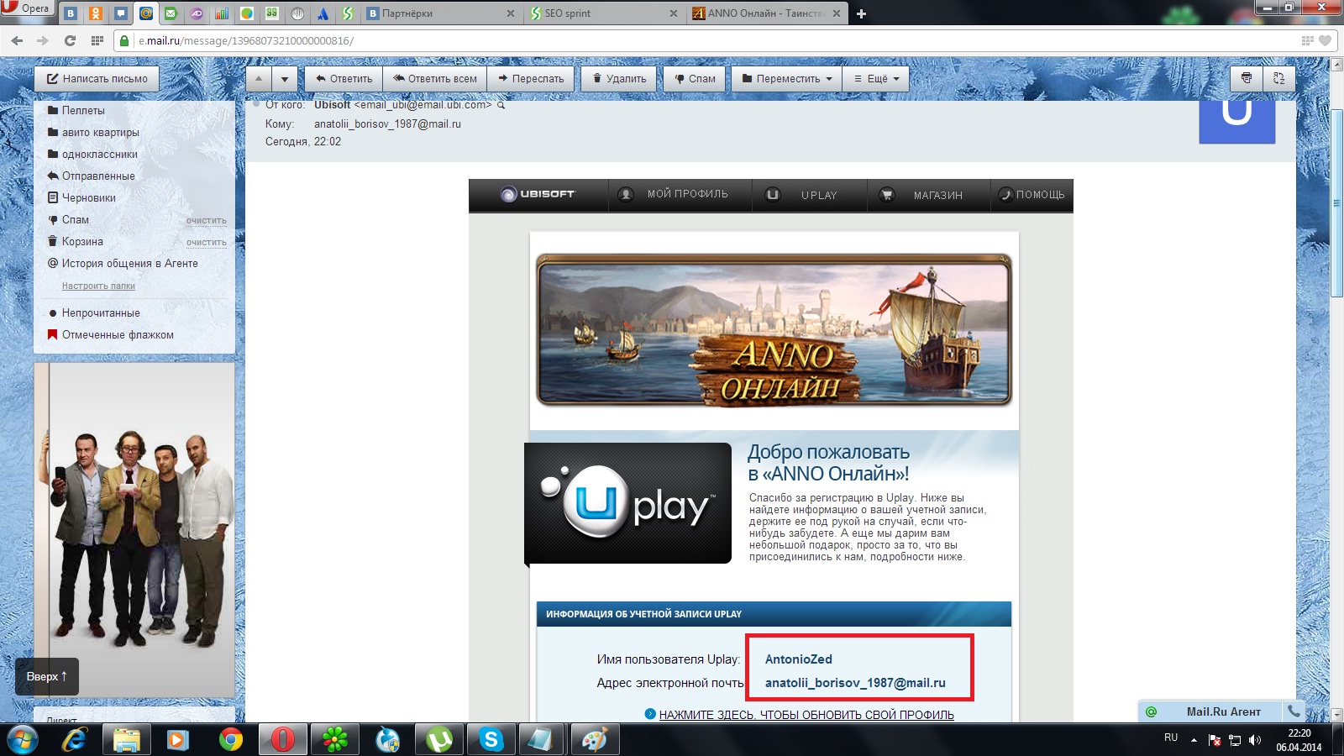This screenshot has width=1344, height=756.
Task: Open the Windows Start menu
Action: [22, 740]
